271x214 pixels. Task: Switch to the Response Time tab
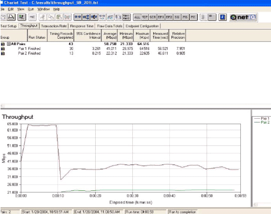click(x=82, y=26)
